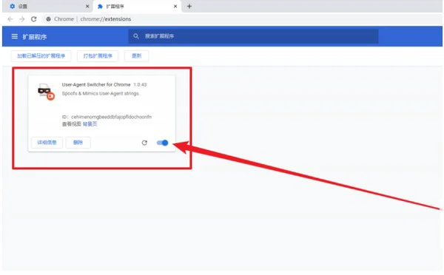444x275 pixels.
Task: Close the Settings tab
Action: [x=87, y=6]
